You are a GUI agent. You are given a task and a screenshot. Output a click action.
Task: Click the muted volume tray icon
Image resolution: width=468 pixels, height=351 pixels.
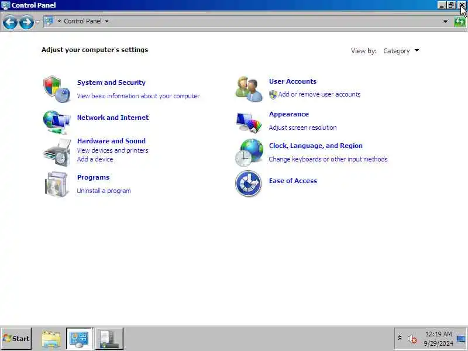point(412,339)
